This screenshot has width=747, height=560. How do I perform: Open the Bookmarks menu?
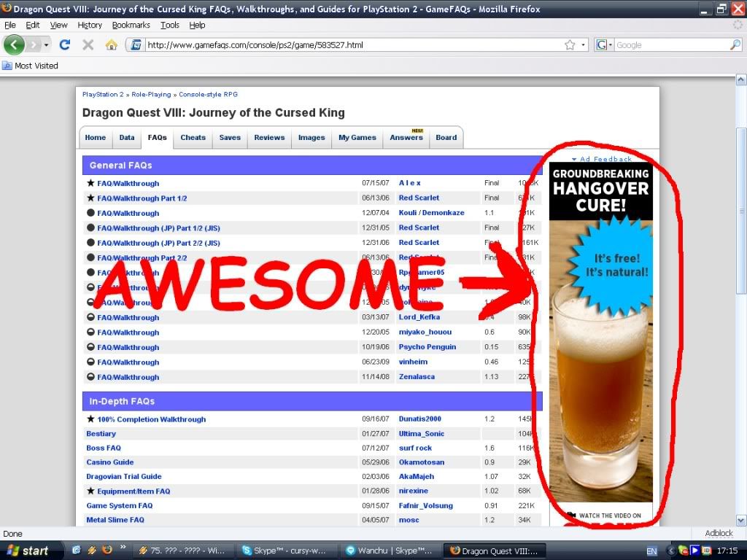point(131,25)
